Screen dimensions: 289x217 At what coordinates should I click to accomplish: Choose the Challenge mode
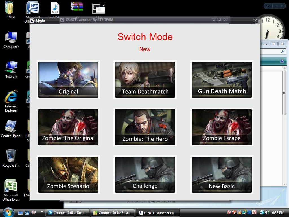click(x=145, y=175)
